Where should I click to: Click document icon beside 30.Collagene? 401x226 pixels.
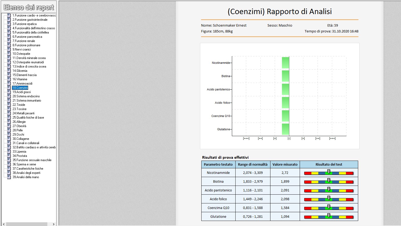click(x=9, y=139)
